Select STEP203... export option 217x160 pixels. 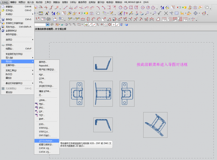[47, 128]
